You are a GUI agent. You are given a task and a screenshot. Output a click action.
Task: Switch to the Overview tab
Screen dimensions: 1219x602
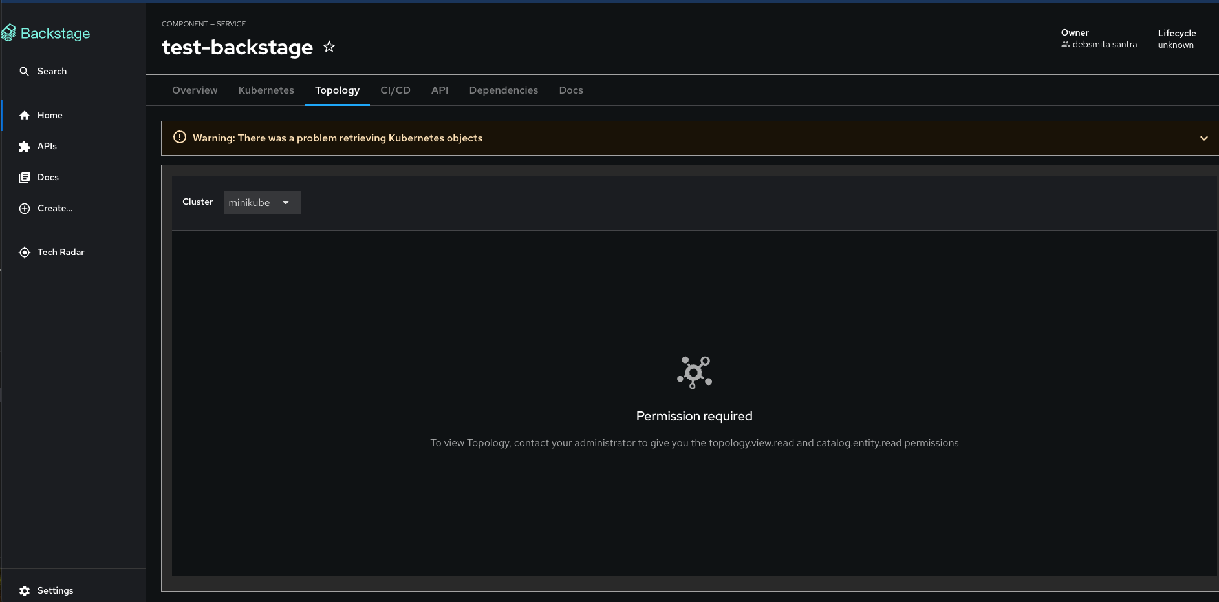click(x=195, y=90)
